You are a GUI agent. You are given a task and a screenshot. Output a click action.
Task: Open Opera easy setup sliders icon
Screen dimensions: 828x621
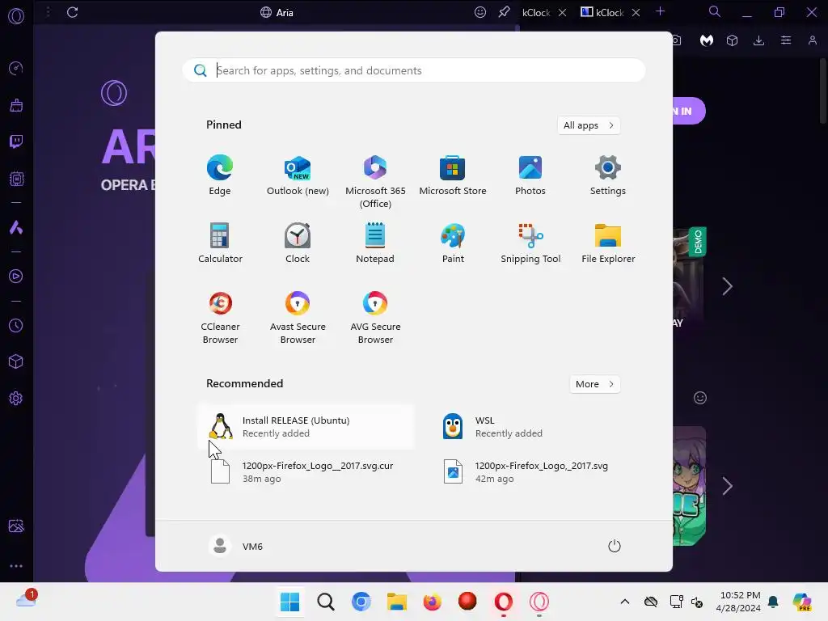(x=786, y=40)
